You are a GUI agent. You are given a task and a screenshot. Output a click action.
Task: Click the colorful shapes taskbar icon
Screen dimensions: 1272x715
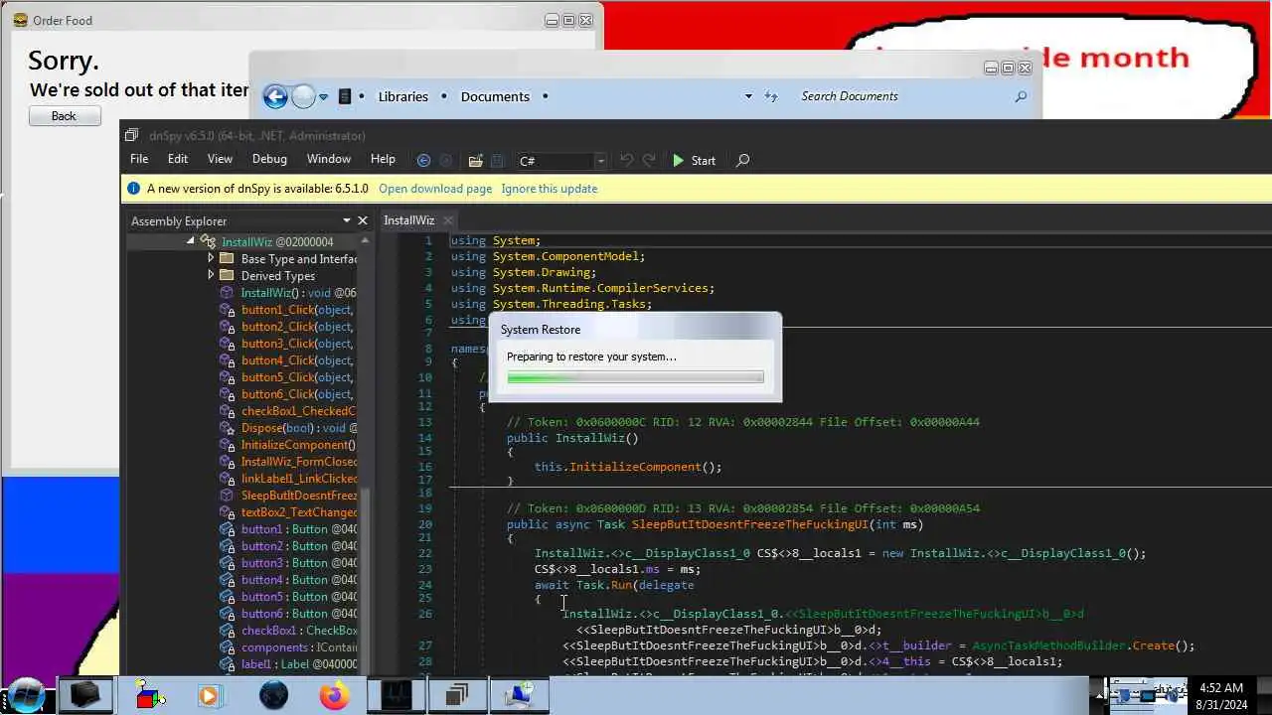150,695
